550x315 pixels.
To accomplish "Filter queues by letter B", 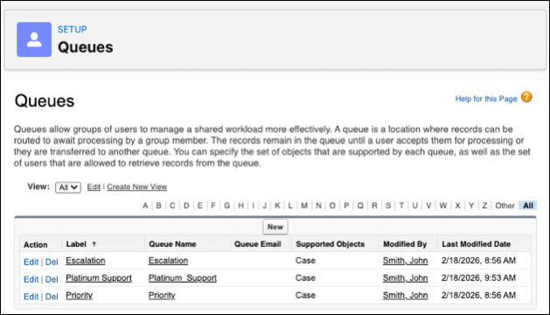I will (x=159, y=206).
